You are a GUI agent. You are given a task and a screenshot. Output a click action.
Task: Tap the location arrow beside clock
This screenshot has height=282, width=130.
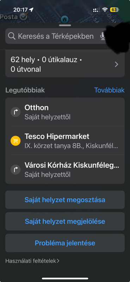click(x=31, y=10)
